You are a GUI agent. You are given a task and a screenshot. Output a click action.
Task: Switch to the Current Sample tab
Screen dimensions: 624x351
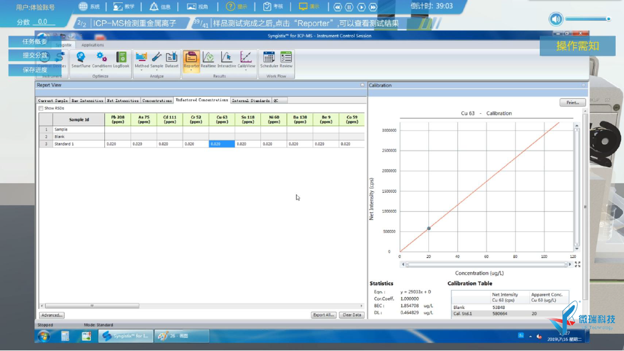point(53,101)
